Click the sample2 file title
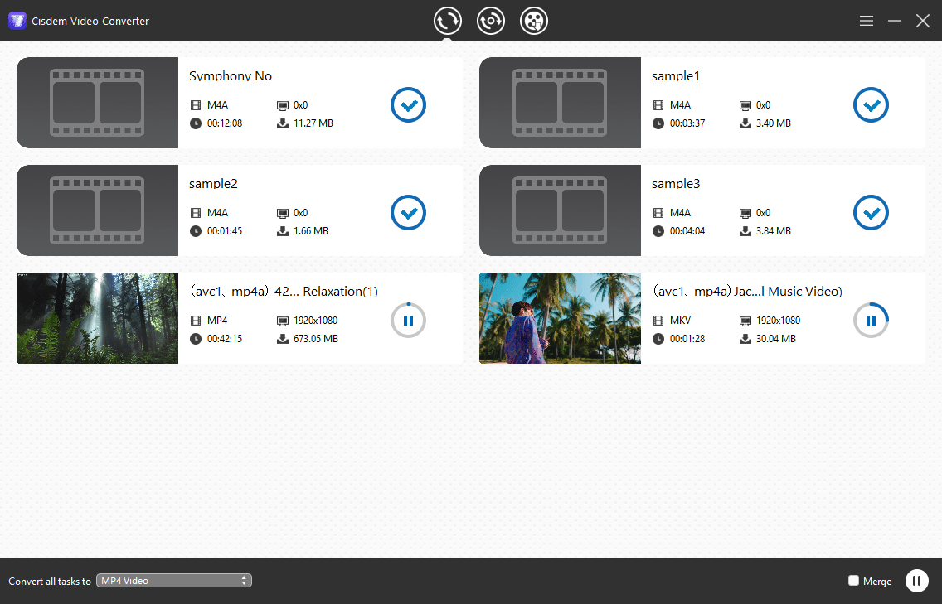The image size is (942, 604). [x=213, y=183]
